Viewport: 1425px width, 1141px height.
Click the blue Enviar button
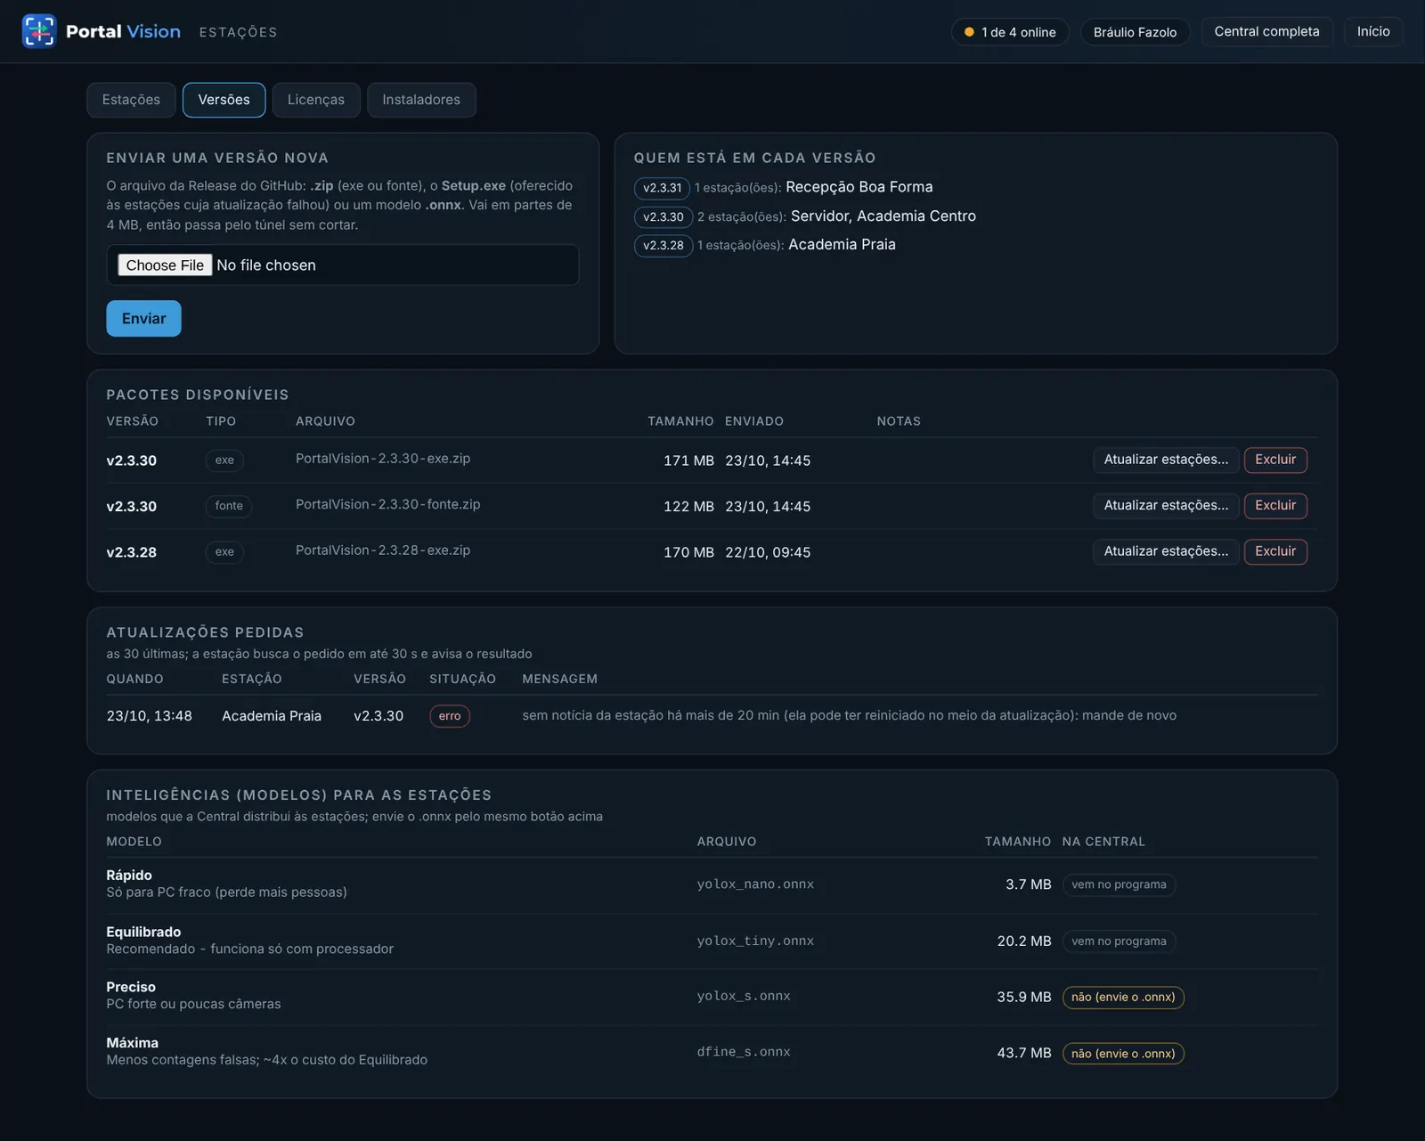click(x=143, y=319)
